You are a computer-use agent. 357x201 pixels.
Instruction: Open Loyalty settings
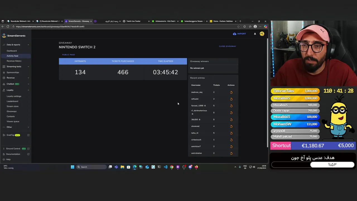[14, 96]
